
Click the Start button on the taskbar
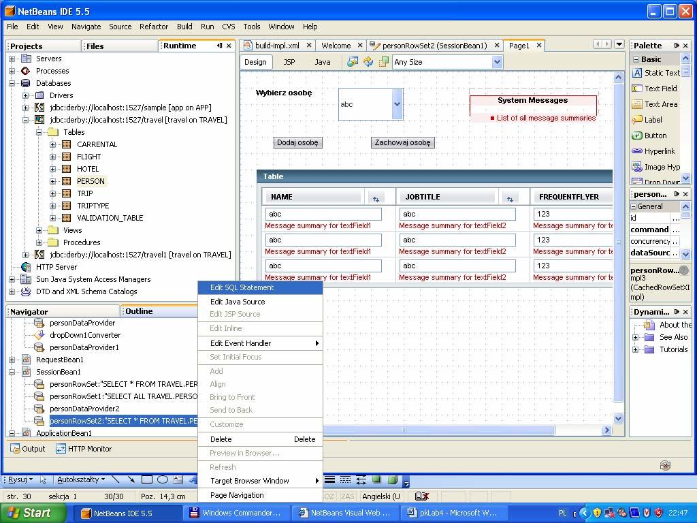(x=32, y=513)
